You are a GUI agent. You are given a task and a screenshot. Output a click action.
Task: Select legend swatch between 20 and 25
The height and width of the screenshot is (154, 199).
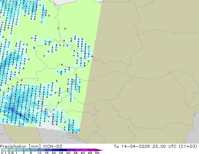(56, 150)
